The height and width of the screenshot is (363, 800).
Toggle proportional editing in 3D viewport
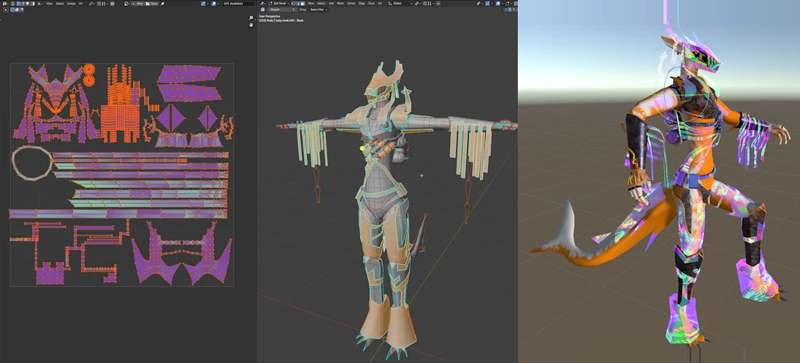[439, 4]
